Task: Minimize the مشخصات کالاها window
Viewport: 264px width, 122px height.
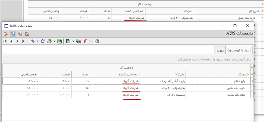Action: tap(223, 26)
